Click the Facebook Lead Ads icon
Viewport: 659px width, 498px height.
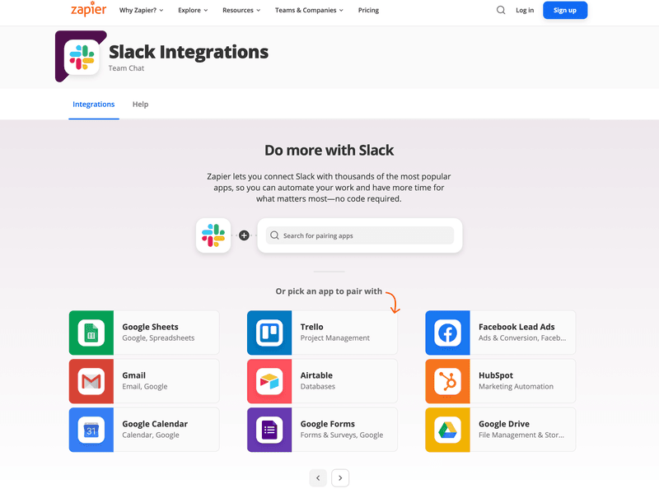pos(447,333)
